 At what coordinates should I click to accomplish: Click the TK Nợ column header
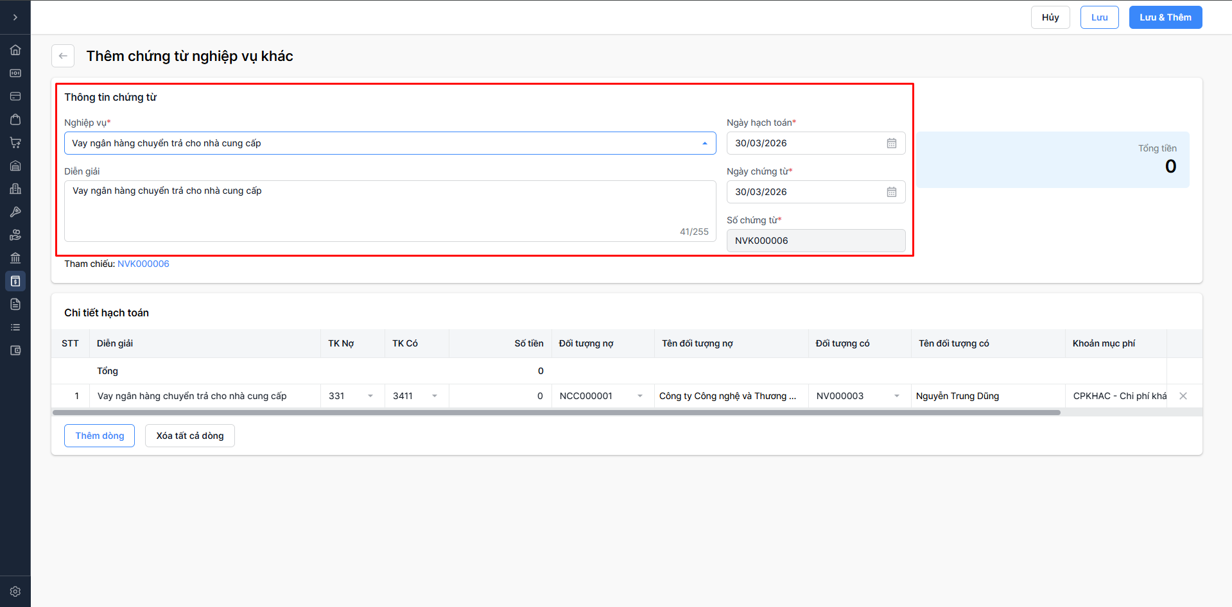point(352,343)
